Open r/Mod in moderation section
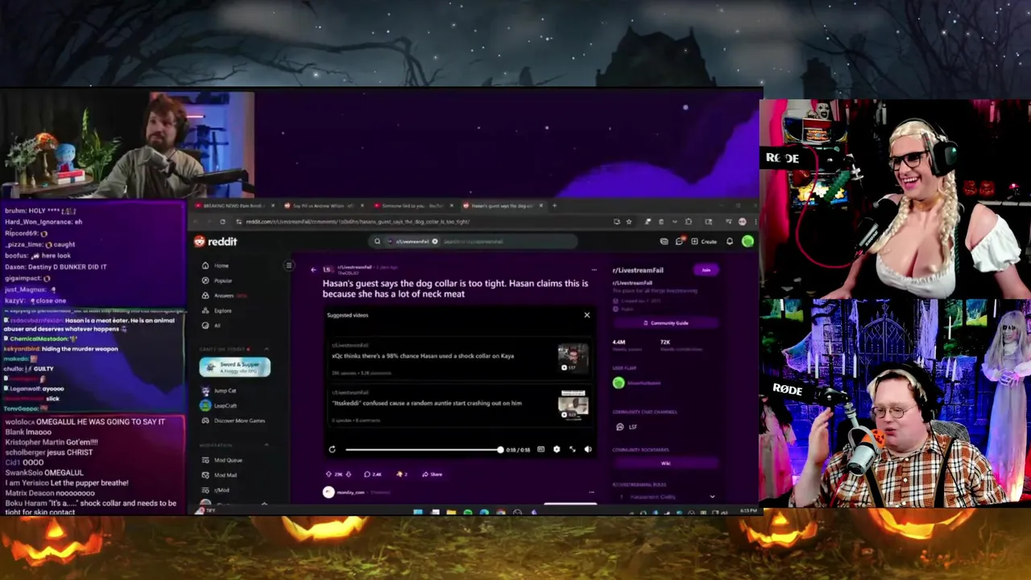The height and width of the screenshot is (580, 1031). coord(215,490)
